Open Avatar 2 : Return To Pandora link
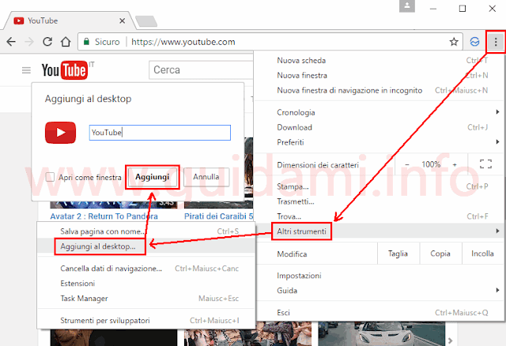This screenshot has height=346, width=506. click(x=104, y=216)
